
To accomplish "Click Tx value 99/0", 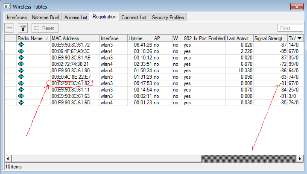I will pos(293,64).
